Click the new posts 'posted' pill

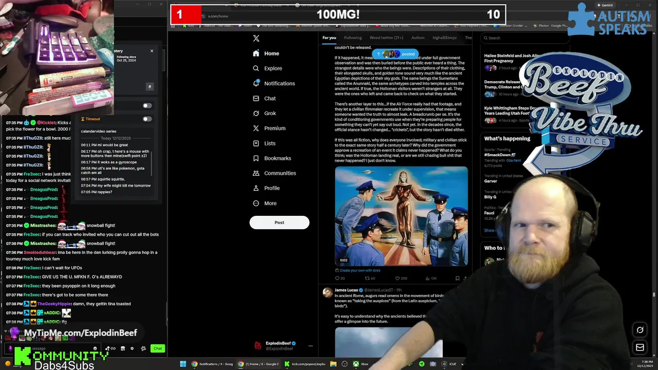point(395,54)
